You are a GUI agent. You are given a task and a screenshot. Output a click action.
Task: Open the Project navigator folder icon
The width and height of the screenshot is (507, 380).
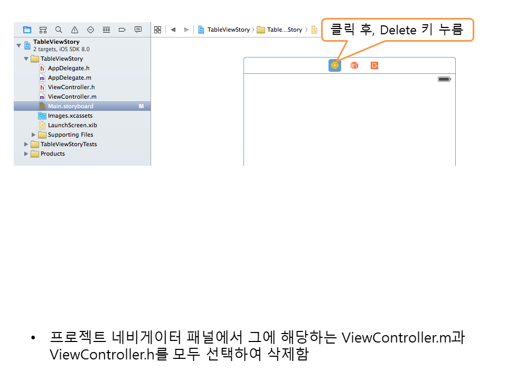(x=27, y=30)
